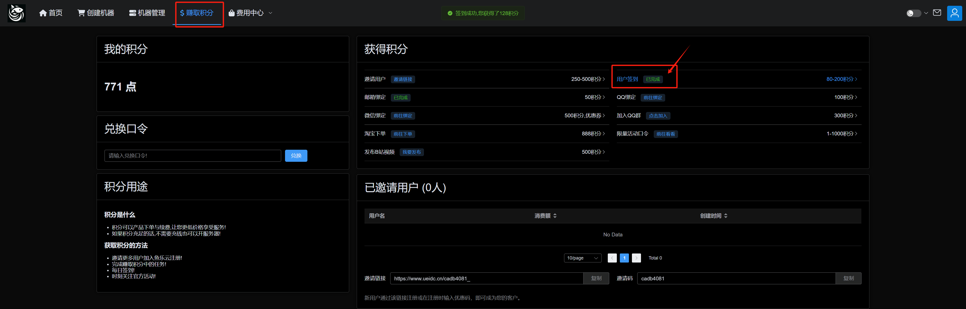The height and width of the screenshot is (309, 966).
Task: Go to 机器管理 menu item
Action: pos(151,13)
